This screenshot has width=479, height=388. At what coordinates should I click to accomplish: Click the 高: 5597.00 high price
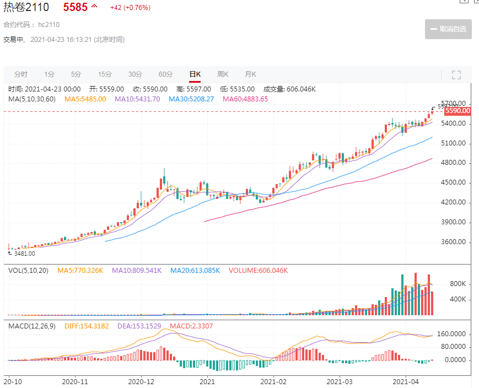tap(193, 89)
